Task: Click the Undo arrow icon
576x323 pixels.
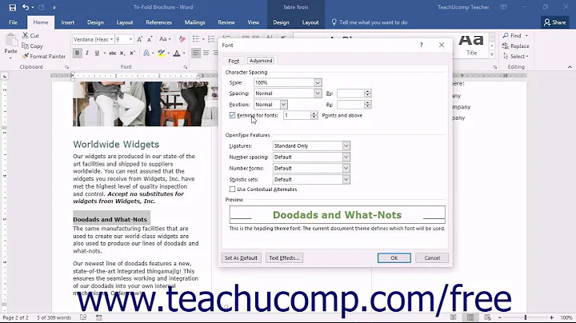Action: pos(26,7)
